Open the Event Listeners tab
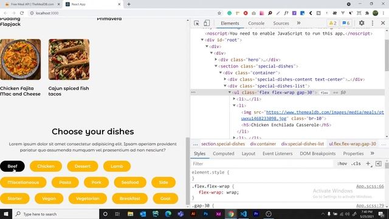 pos(277,153)
